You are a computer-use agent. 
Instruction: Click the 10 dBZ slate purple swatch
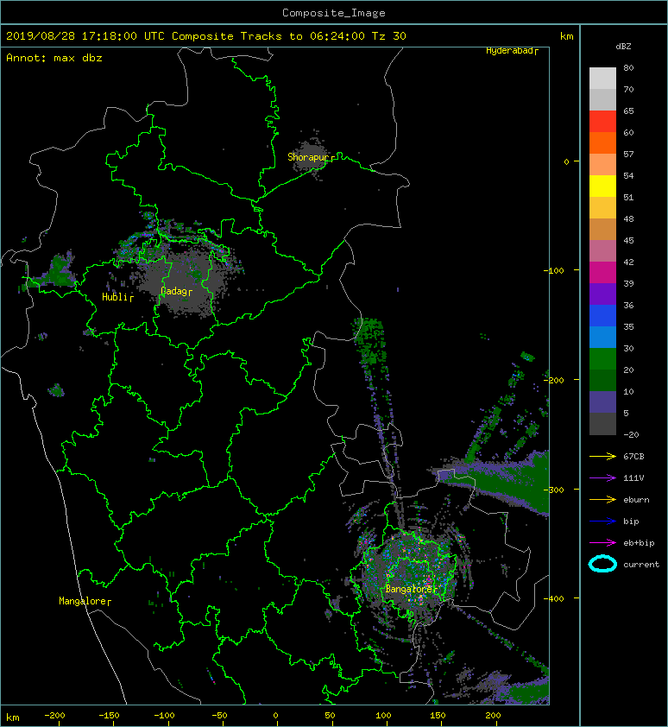pos(602,401)
